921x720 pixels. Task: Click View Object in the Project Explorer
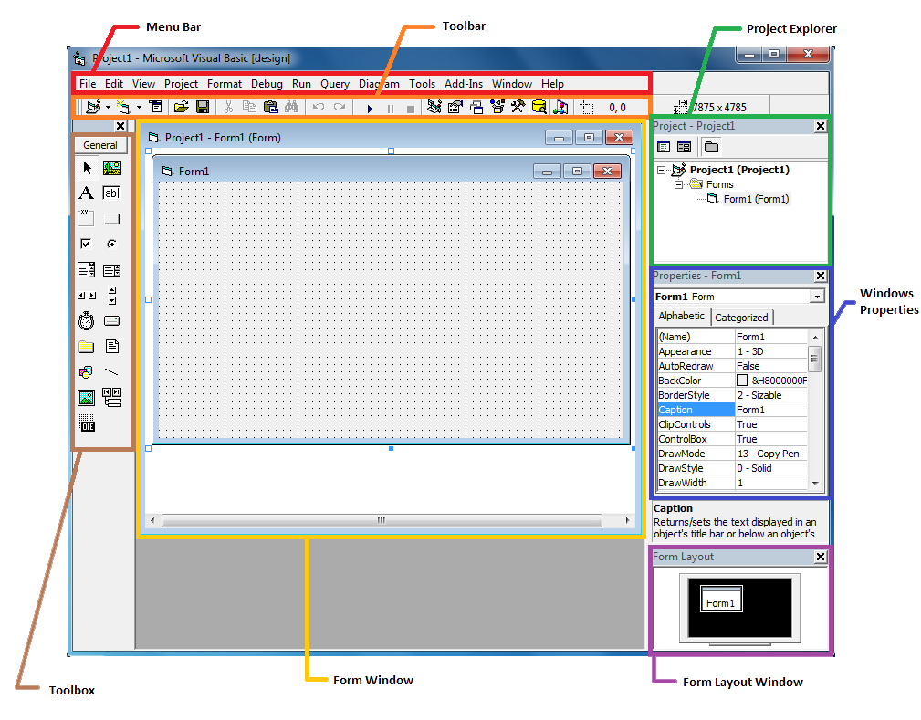685,147
